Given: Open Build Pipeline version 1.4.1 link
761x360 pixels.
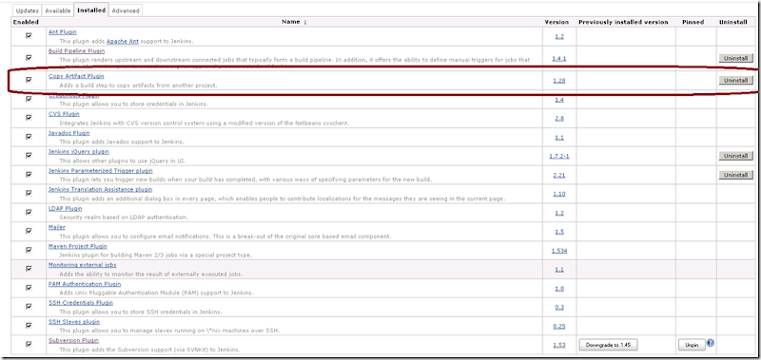Looking at the screenshot, I should click(559, 59).
